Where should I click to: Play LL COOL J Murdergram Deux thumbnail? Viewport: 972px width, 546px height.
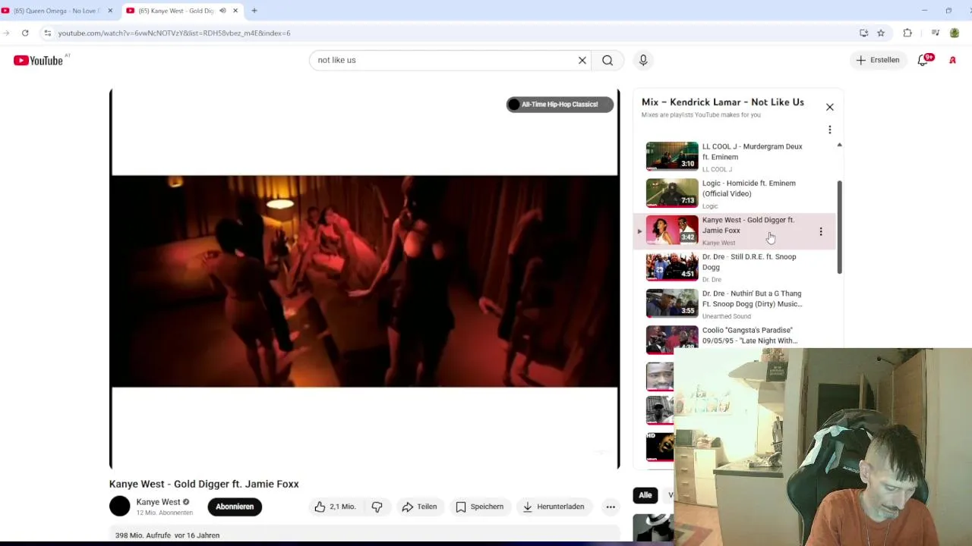tap(672, 156)
